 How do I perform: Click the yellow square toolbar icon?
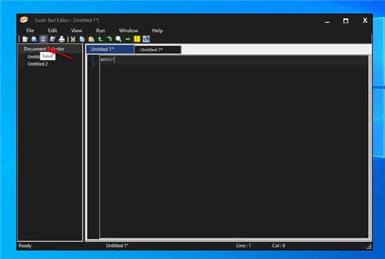pos(137,39)
